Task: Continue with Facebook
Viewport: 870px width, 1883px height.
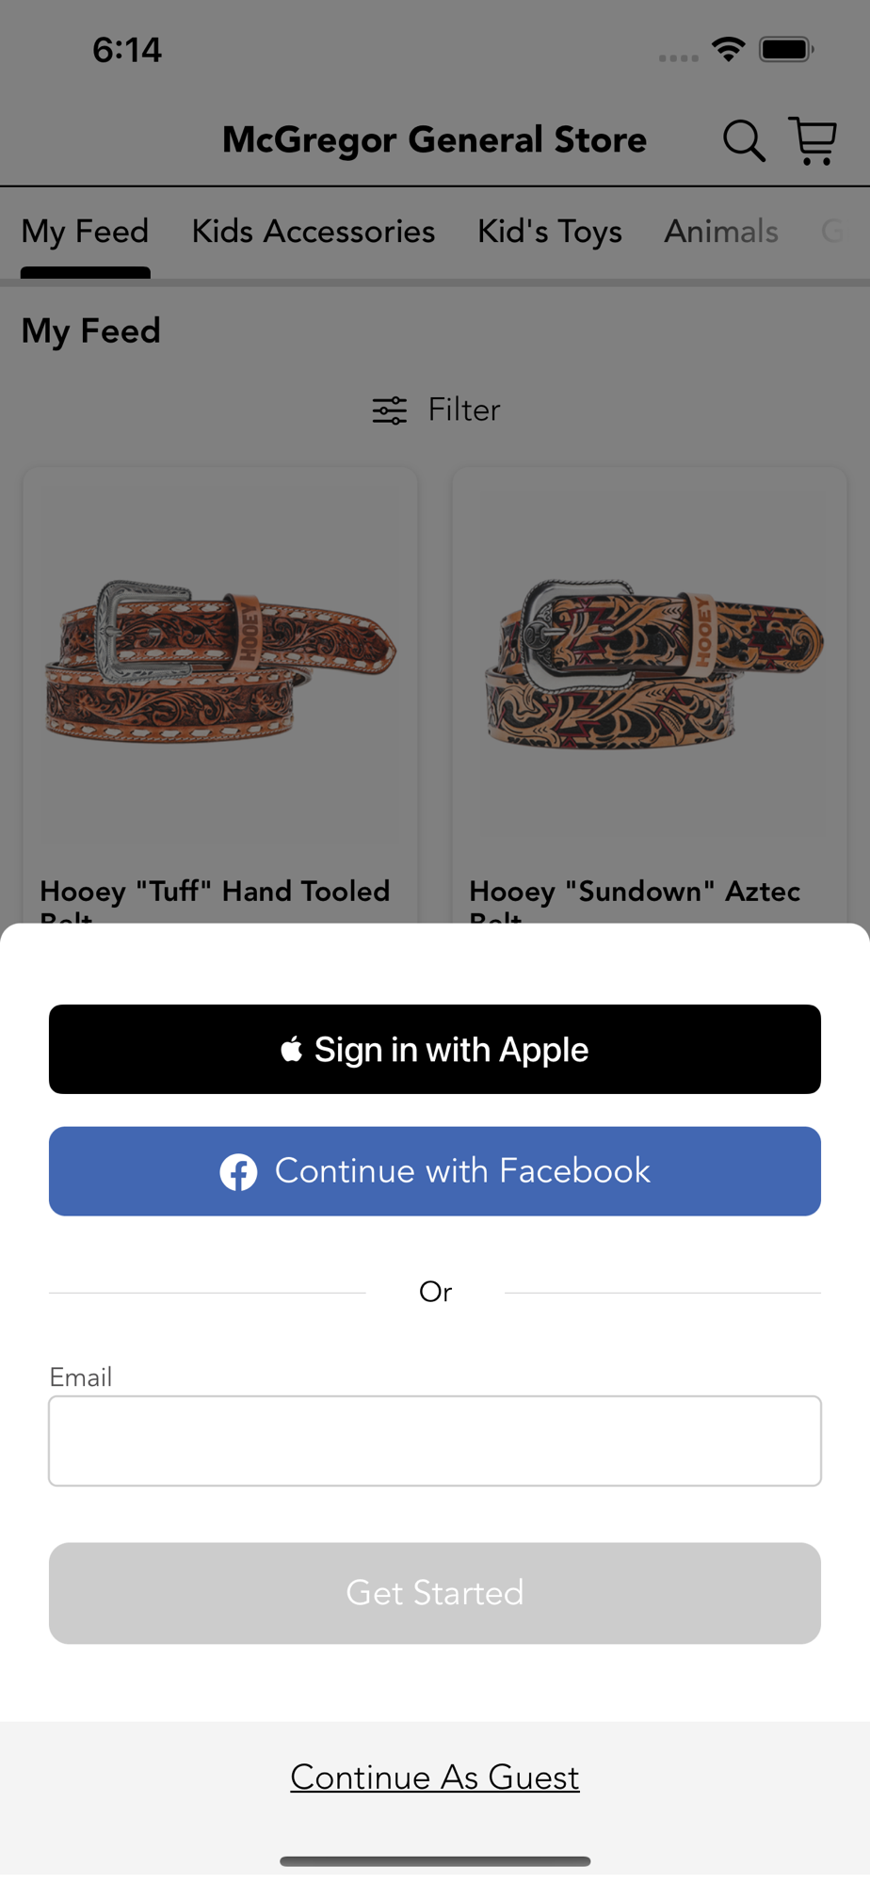Action: tap(435, 1171)
